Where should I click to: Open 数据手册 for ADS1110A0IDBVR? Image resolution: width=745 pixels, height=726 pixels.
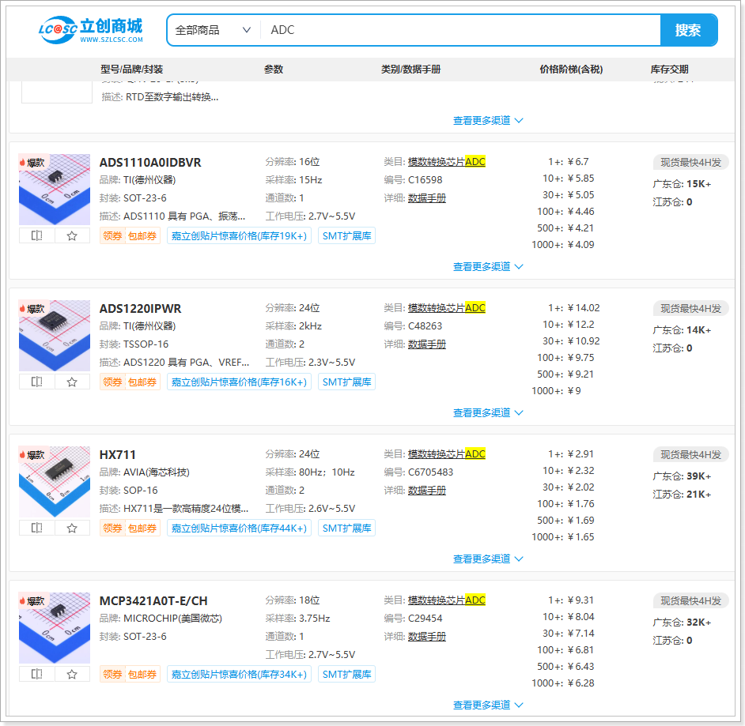pyautogui.click(x=426, y=198)
